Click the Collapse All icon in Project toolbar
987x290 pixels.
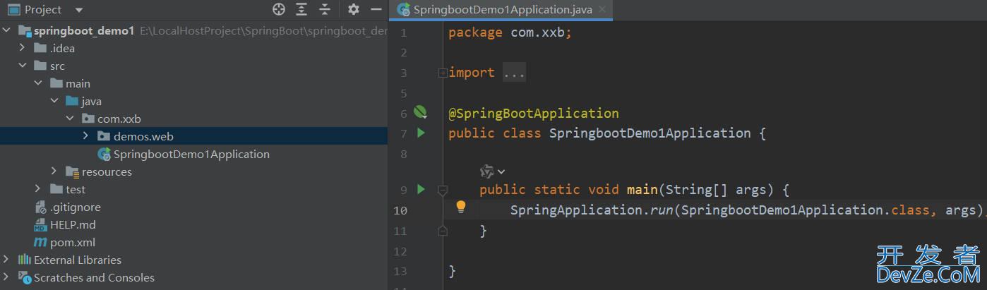click(x=325, y=9)
